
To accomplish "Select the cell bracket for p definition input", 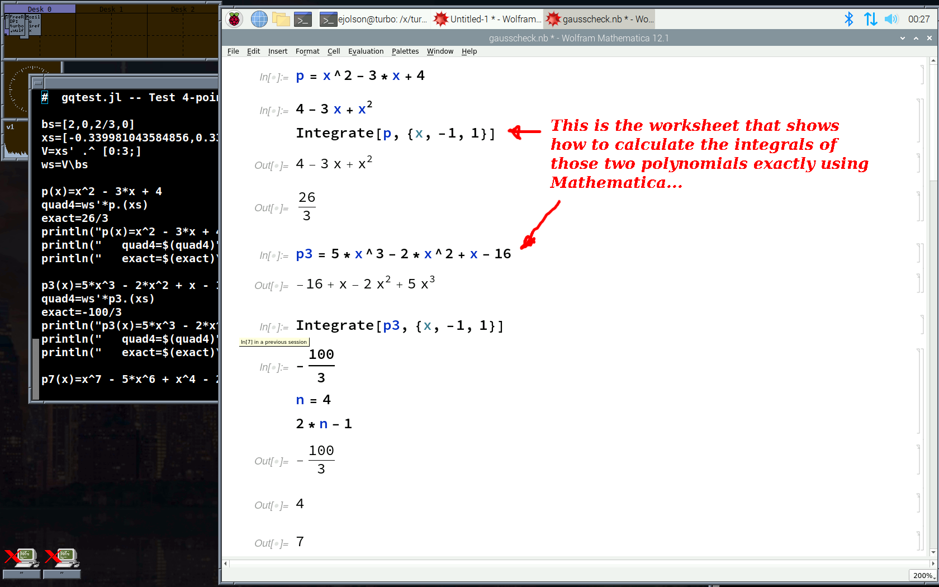I will (921, 75).
